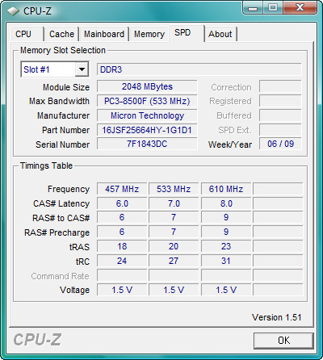The image size is (323, 360).
Task: Click the 533 MHz frequency cell
Action: (x=174, y=189)
